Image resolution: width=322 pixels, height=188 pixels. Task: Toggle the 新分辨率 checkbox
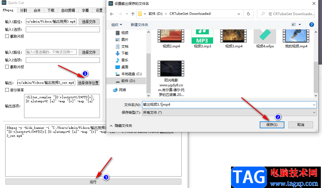tap(7, 90)
